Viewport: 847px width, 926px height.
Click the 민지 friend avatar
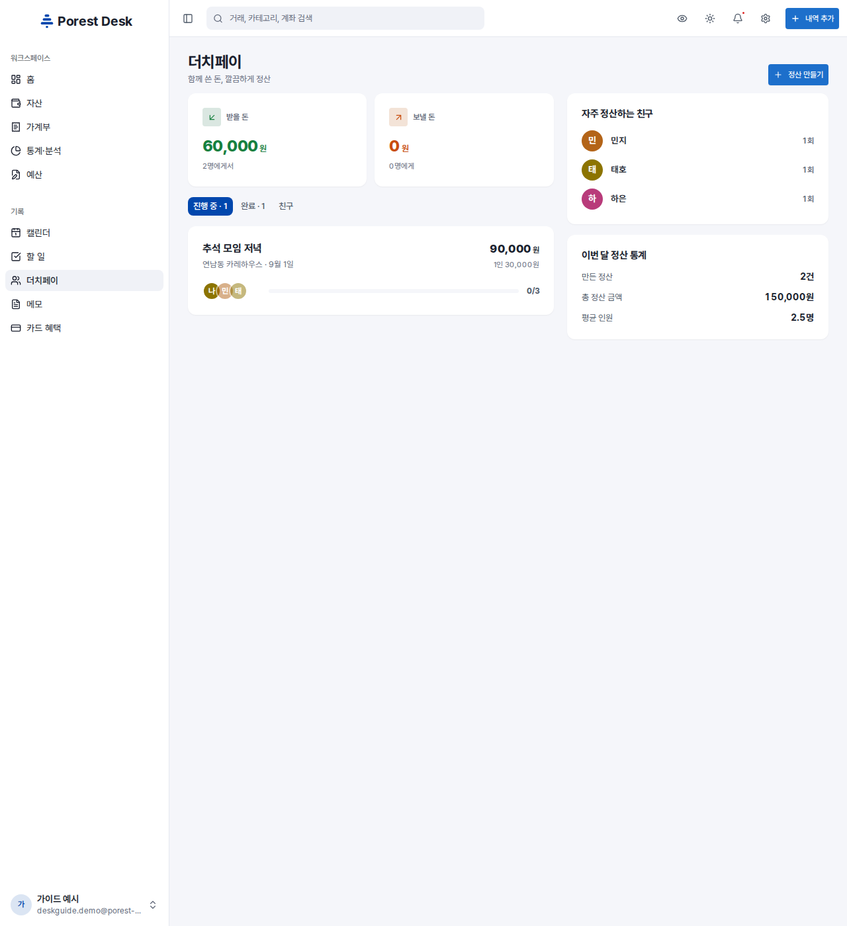coord(592,141)
